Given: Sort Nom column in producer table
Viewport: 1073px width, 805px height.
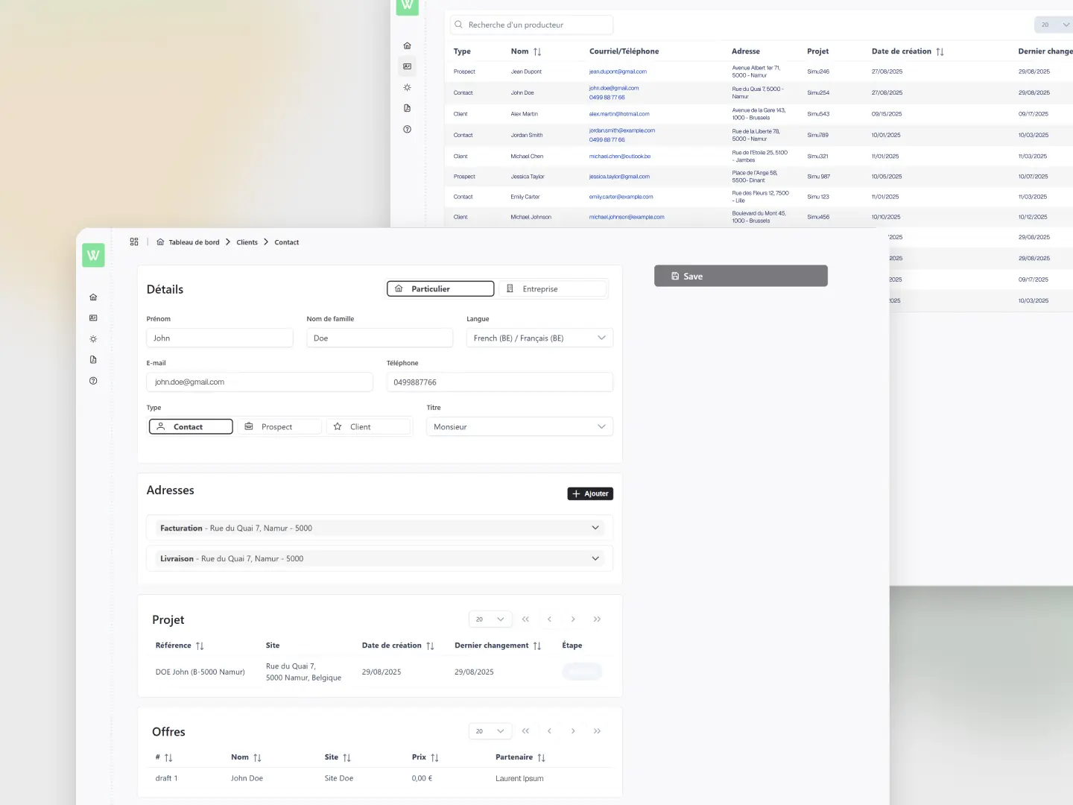Looking at the screenshot, I should 537,52.
